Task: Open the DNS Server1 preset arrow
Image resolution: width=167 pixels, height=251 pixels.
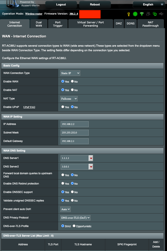Action: pos(91,158)
